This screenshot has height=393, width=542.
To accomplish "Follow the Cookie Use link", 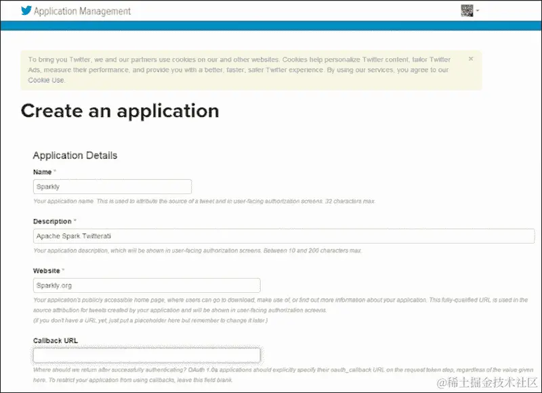I will [x=46, y=80].
